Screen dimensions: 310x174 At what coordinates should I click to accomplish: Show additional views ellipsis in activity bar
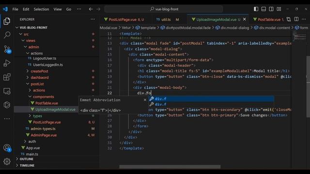(x=7, y=119)
